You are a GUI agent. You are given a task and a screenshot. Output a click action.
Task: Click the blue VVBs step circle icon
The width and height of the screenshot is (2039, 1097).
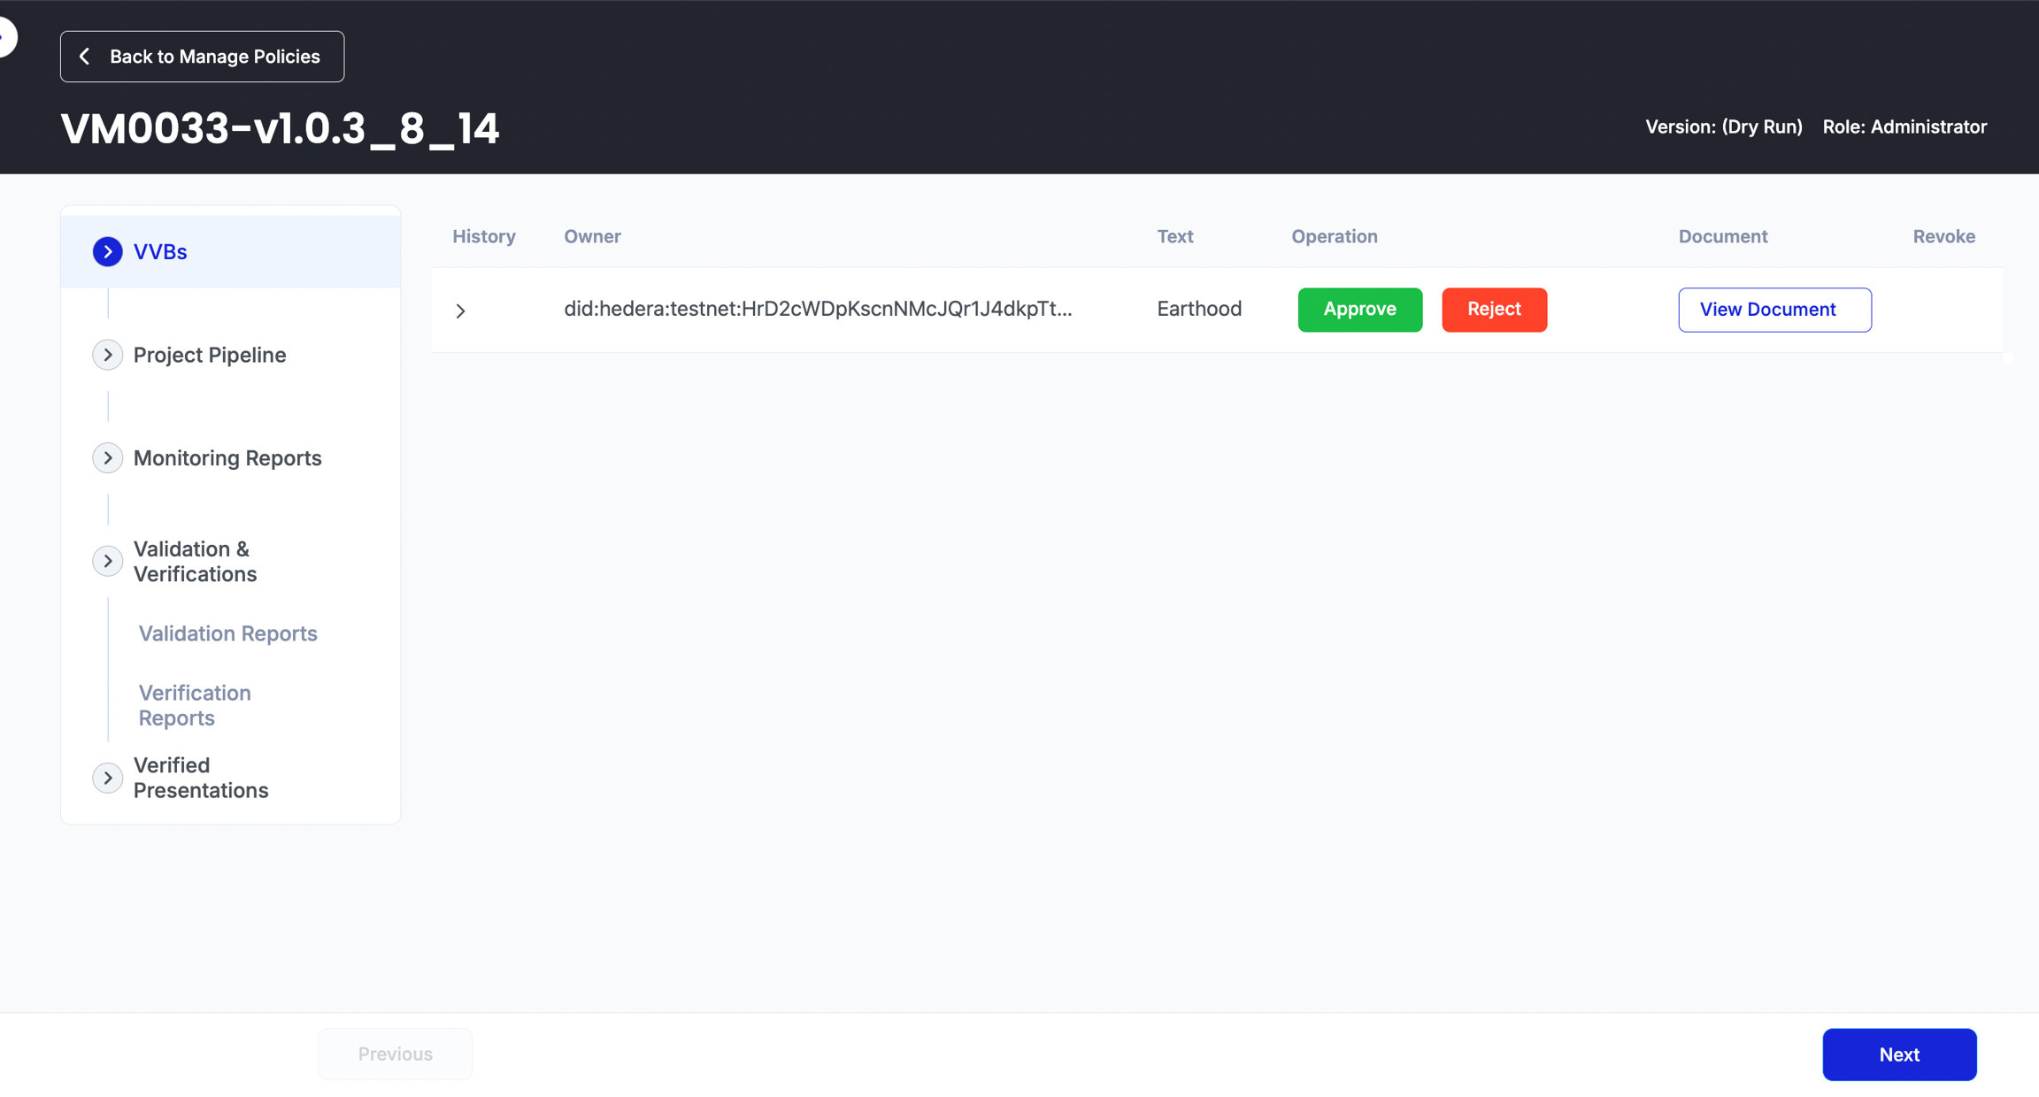(107, 251)
